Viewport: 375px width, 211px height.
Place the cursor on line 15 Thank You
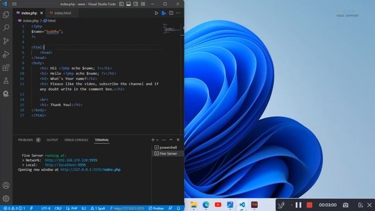tap(61, 105)
